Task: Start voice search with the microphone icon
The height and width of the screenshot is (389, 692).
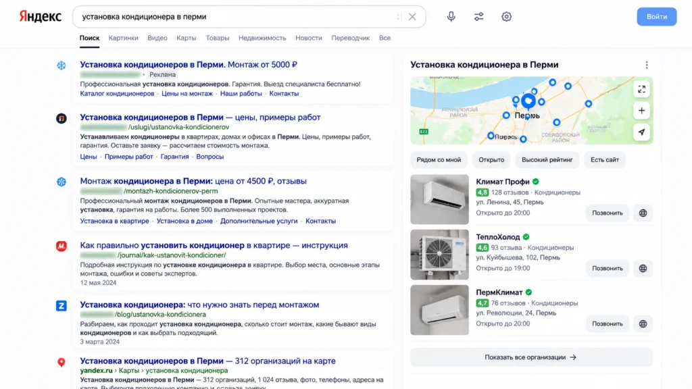Action: pos(451,17)
